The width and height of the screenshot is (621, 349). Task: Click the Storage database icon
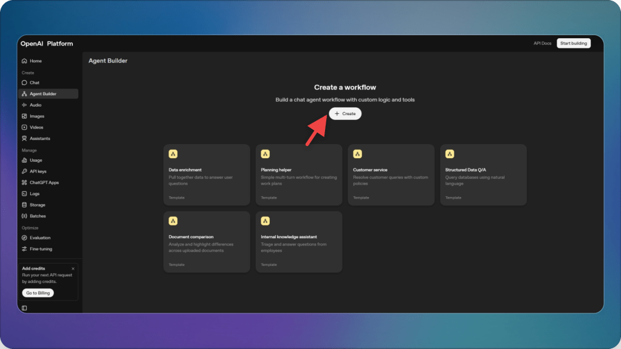[x=24, y=205]
